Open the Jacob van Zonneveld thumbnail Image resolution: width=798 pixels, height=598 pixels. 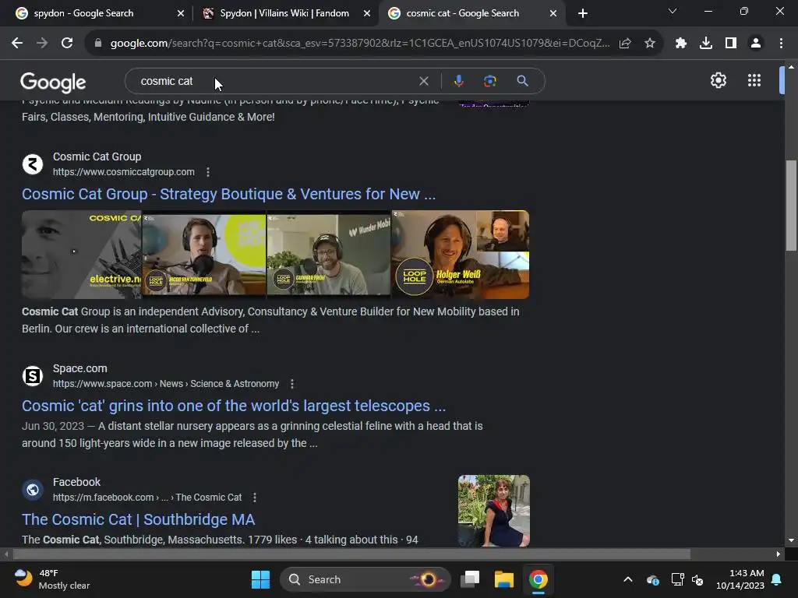(x=203, y=255)
